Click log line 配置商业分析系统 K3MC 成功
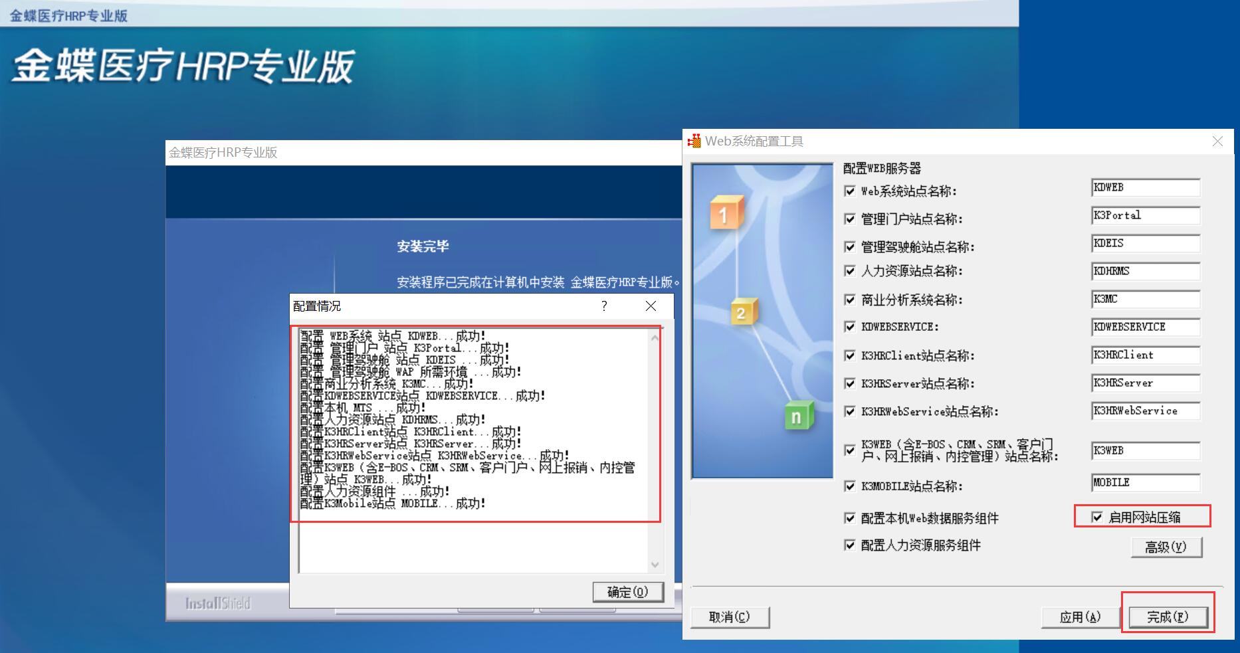The width and height of the screenshot is (1240, 653). click(x=387, y=384)
